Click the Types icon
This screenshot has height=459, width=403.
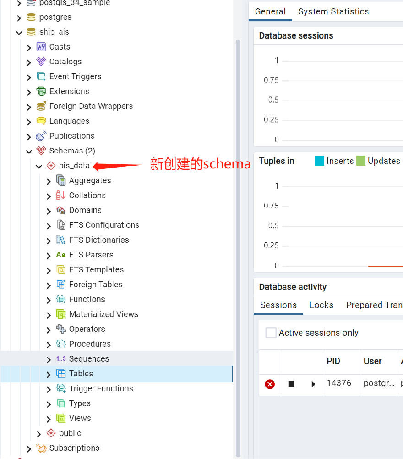61,403
